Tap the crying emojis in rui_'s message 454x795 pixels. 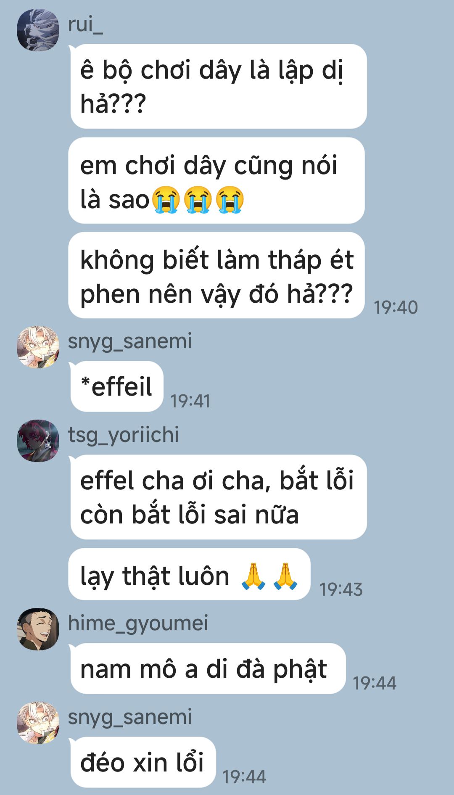coord(198,199)
